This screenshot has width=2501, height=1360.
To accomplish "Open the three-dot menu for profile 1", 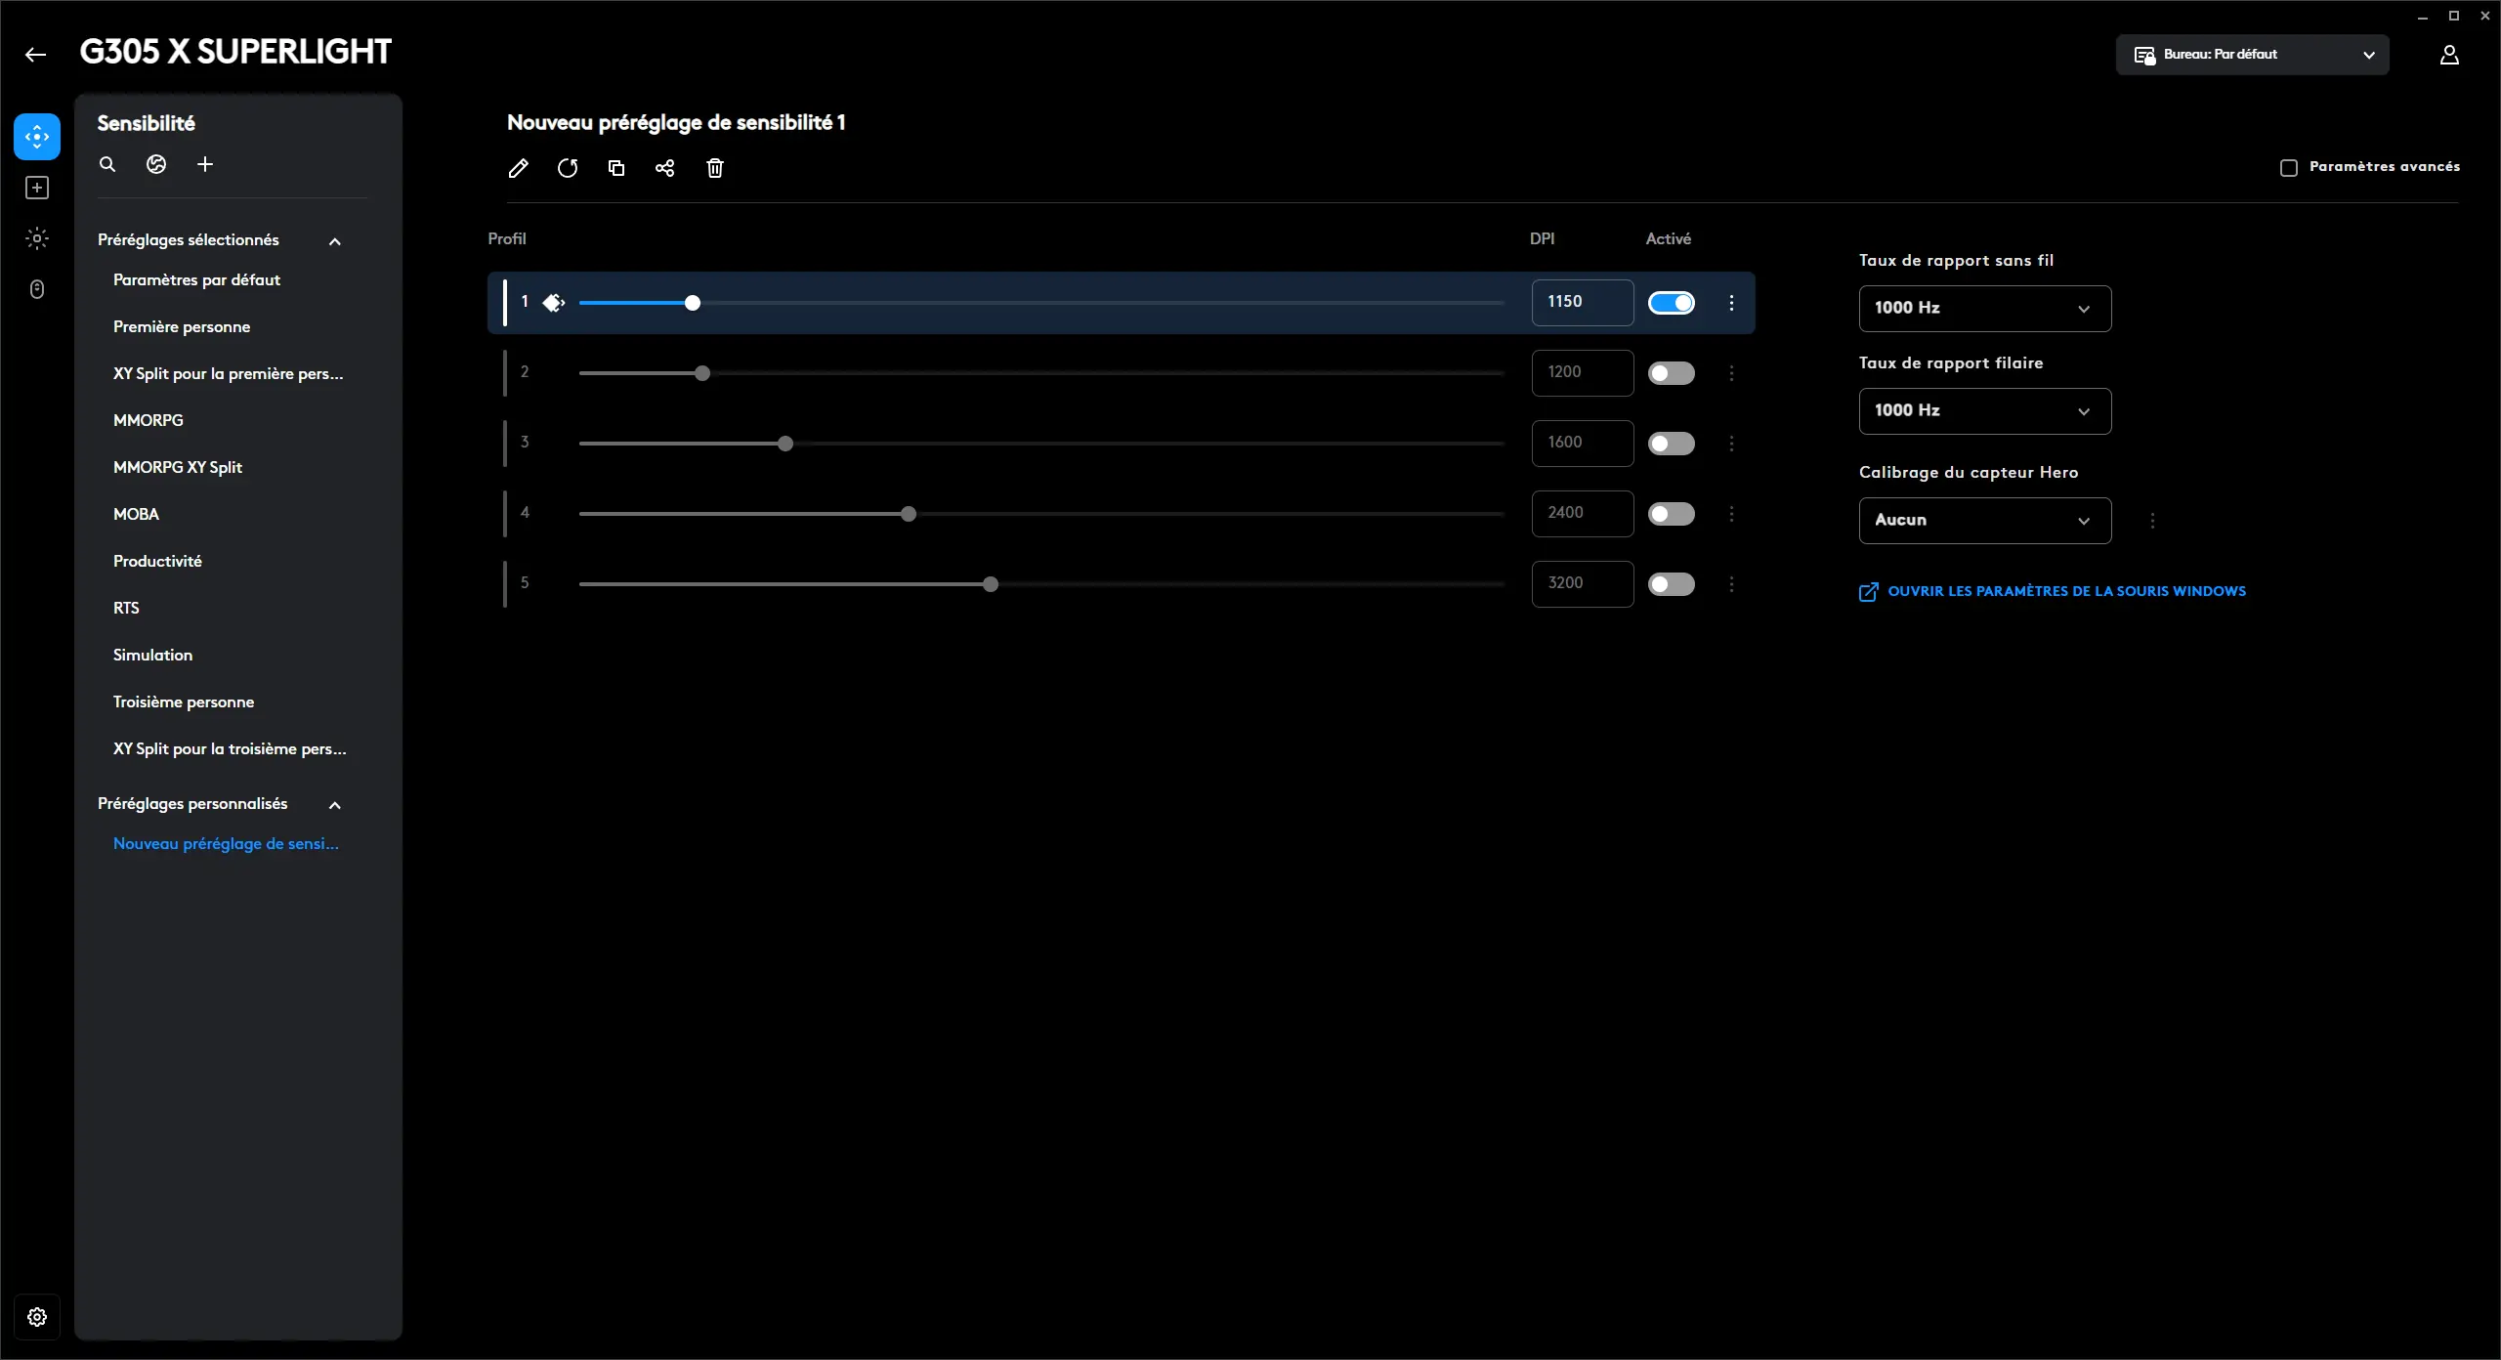I will click(1732, 303).
